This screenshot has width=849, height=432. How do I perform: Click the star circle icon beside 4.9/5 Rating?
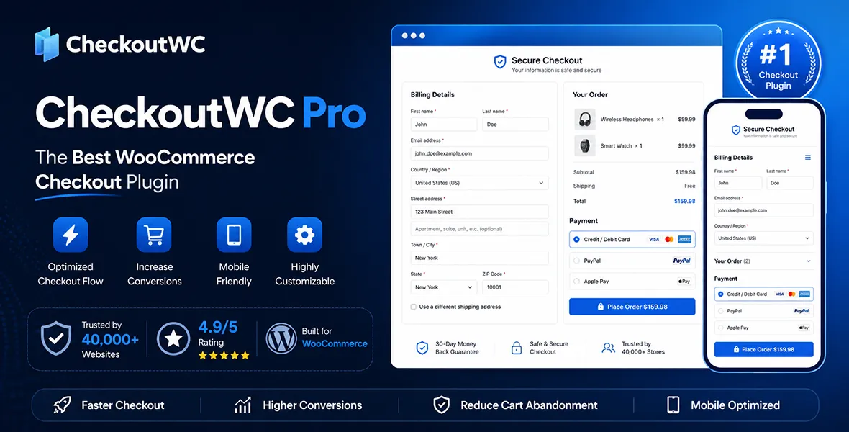(x=173, y=339)
